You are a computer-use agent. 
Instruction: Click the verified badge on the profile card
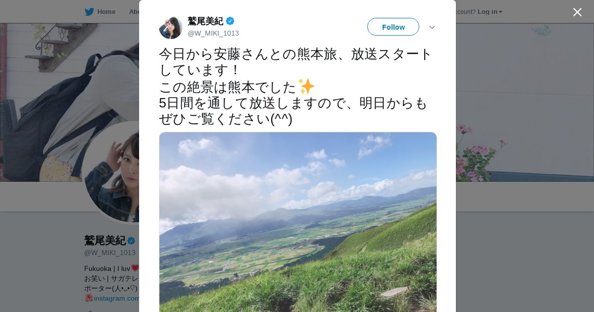click(x=131, y=241)
